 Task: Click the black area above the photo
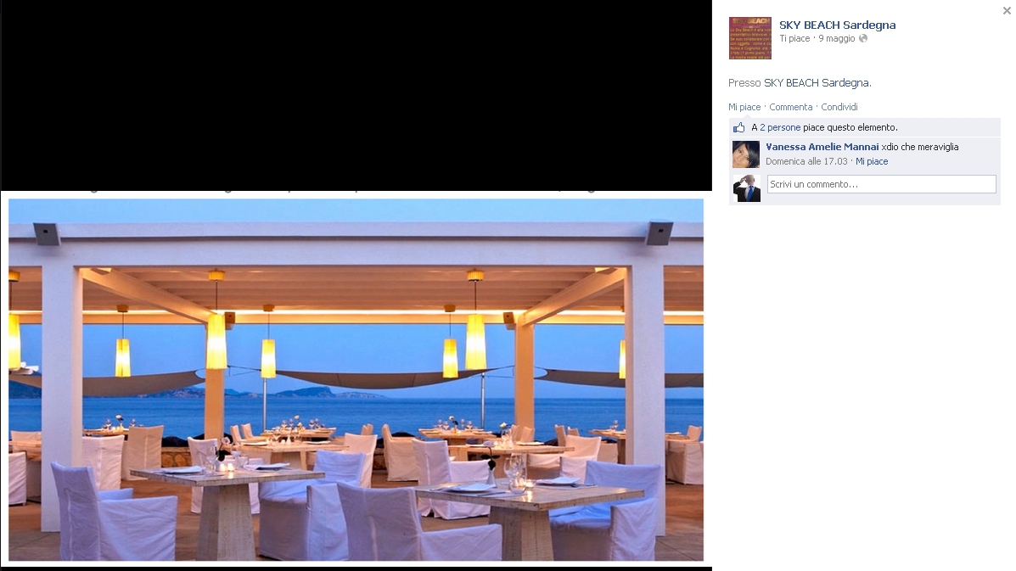click(356, 95)
